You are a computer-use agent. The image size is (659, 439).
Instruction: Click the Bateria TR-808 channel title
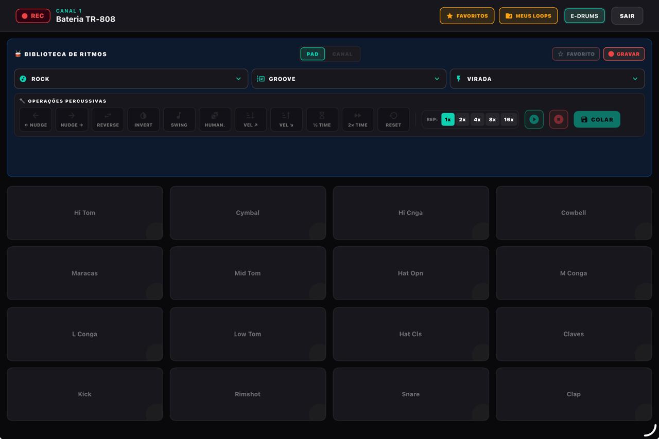(85, 19)
